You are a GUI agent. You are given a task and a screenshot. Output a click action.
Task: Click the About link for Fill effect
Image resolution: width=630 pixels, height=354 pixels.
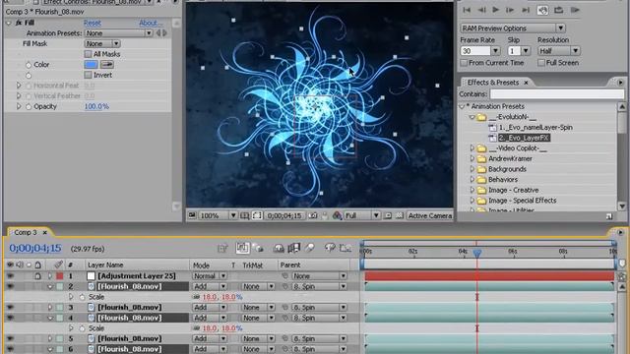[151, 23]
